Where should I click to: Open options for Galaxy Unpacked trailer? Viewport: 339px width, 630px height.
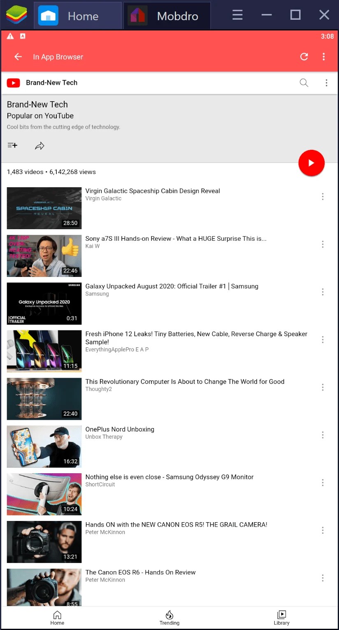click(323, 292)
